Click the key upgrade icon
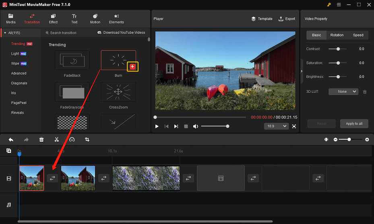374x224 pixels. point(329,4)
